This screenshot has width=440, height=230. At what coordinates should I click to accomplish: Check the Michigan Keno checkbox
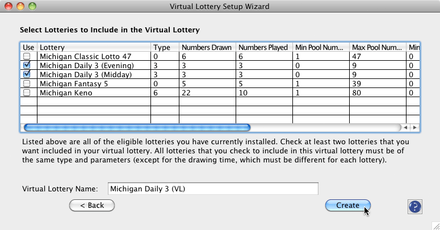27,93
